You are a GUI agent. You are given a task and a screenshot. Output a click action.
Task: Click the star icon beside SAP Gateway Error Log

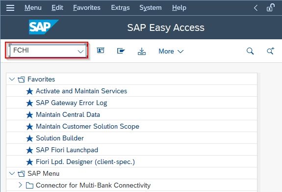pos(29,103)
